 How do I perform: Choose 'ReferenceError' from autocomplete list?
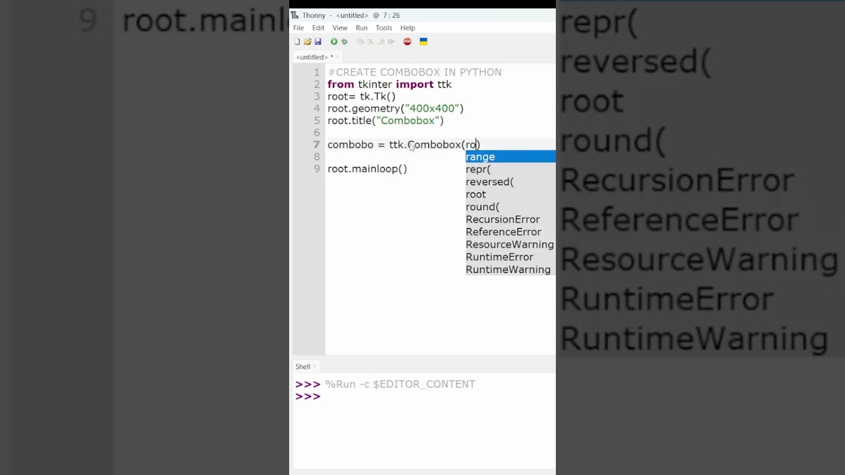510,232
